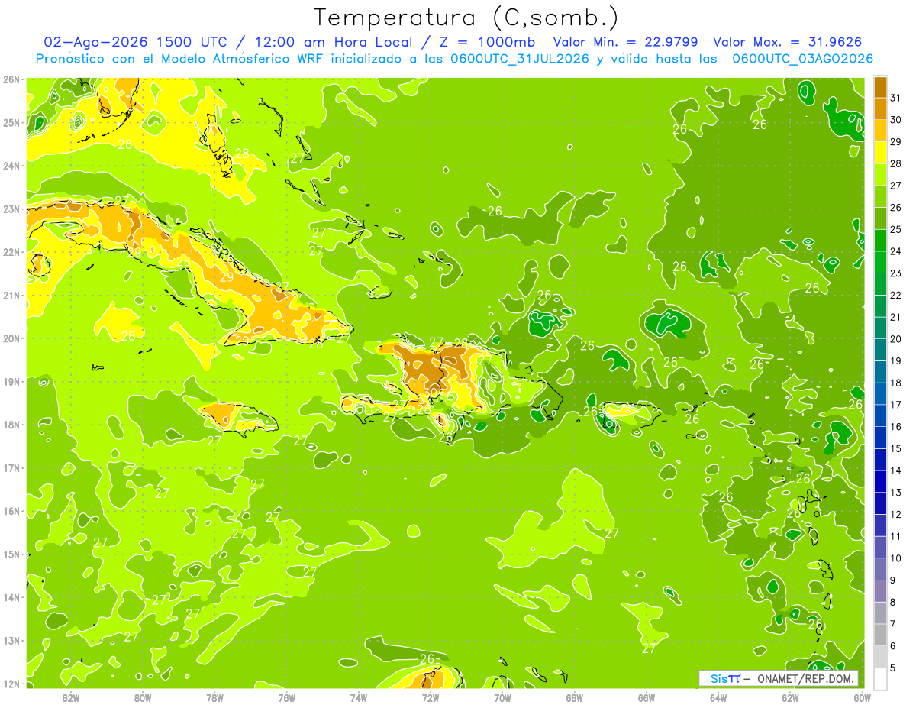Image resolution: width=916 pixels, height=708 pixels.
Task: Click the '16N' latitude label
Action: [x=11, y=511]
